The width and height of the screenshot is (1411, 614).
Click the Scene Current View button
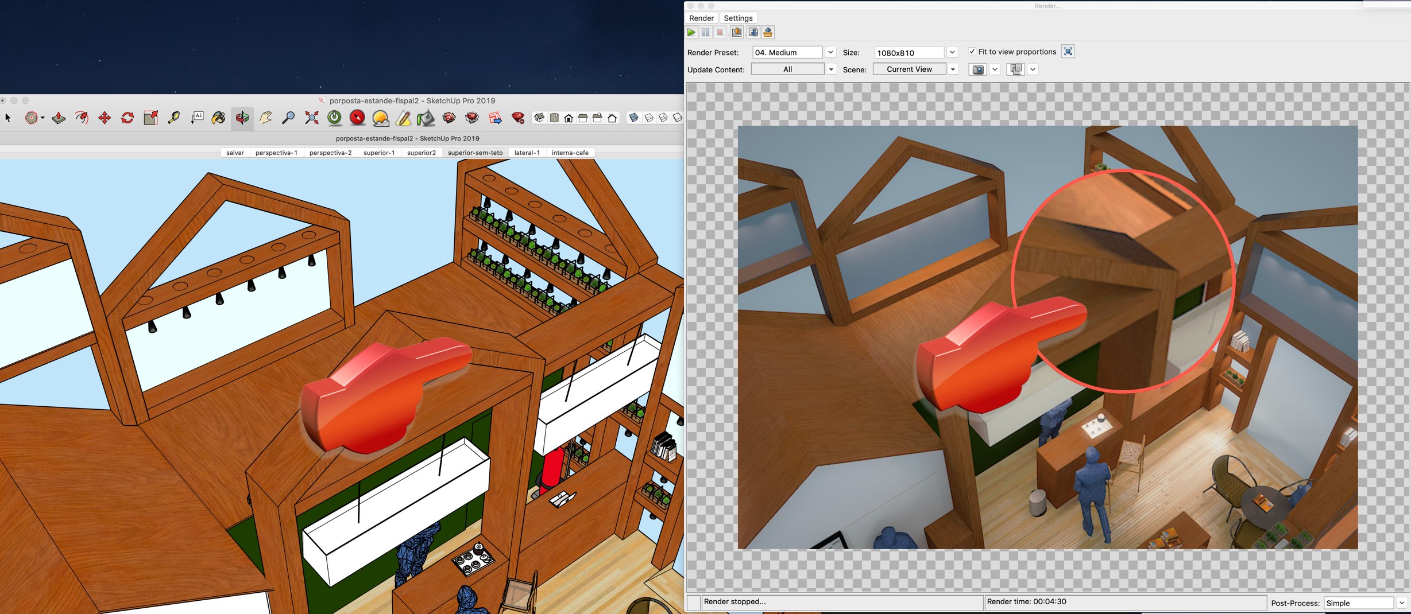909,69
